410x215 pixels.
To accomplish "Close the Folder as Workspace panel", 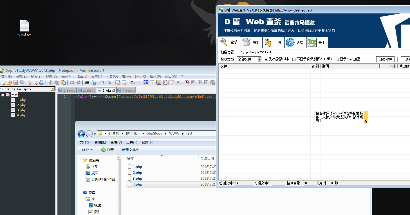I will click(53, 89).
